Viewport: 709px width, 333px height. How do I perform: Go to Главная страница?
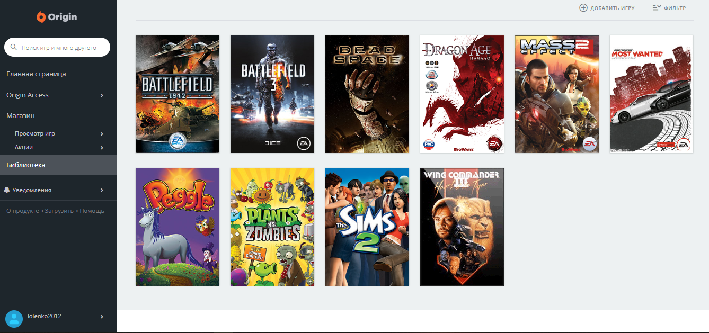point(36,74)
